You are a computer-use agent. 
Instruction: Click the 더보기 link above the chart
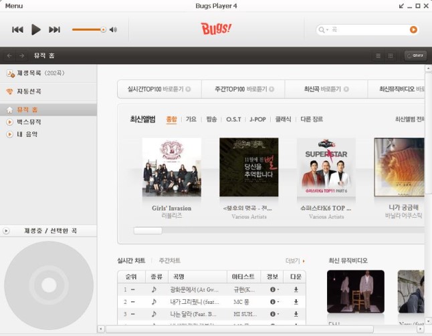[295, 261]
